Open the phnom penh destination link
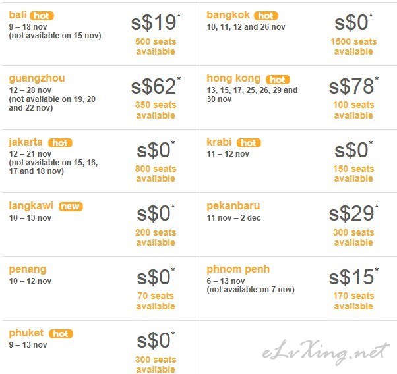The width and height of the screenshot is (397, 374). tap(238, 269)
